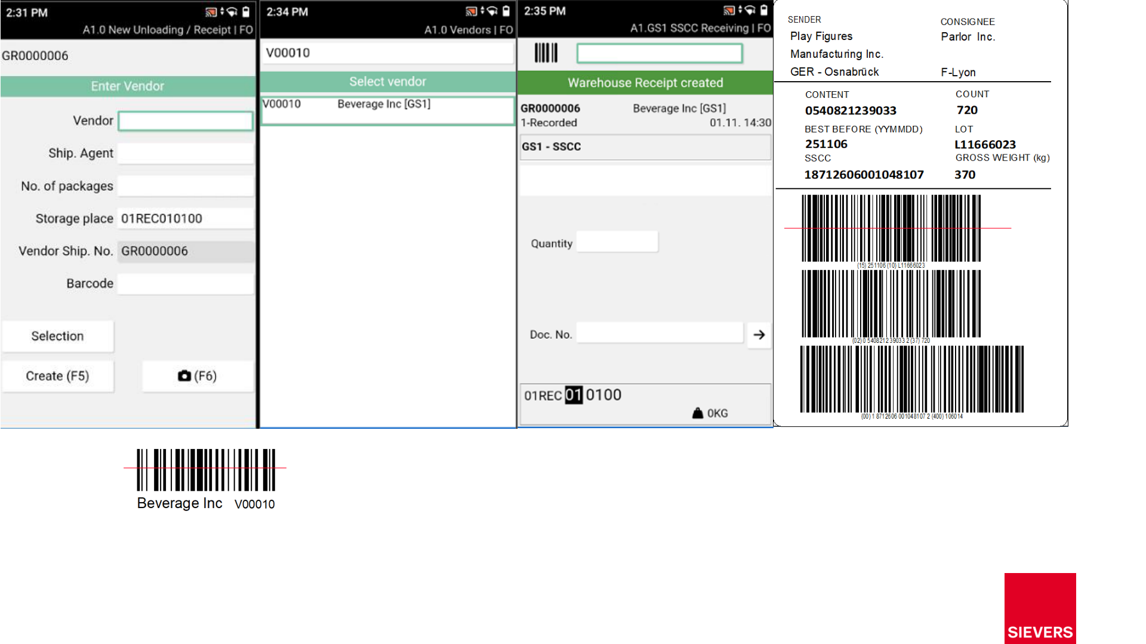Click the GS1 - SSCC header row
1146x644 pixels.
click(645, 147)
